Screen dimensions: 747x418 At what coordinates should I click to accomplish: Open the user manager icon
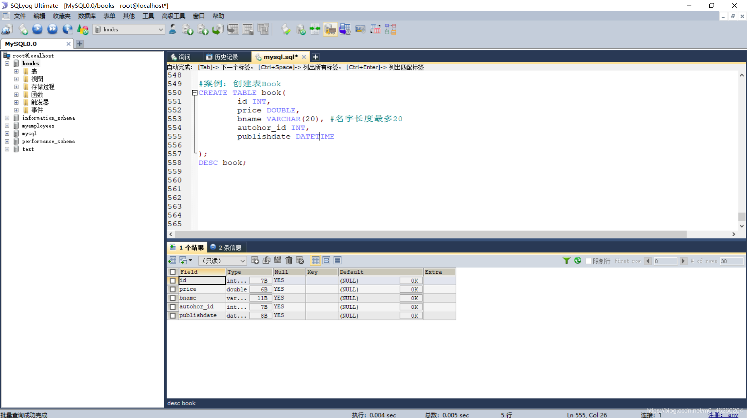[173, 29]
